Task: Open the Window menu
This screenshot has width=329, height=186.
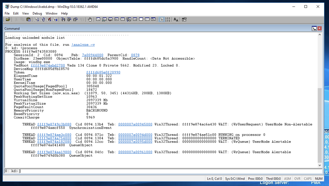Action: pos(51,13)
